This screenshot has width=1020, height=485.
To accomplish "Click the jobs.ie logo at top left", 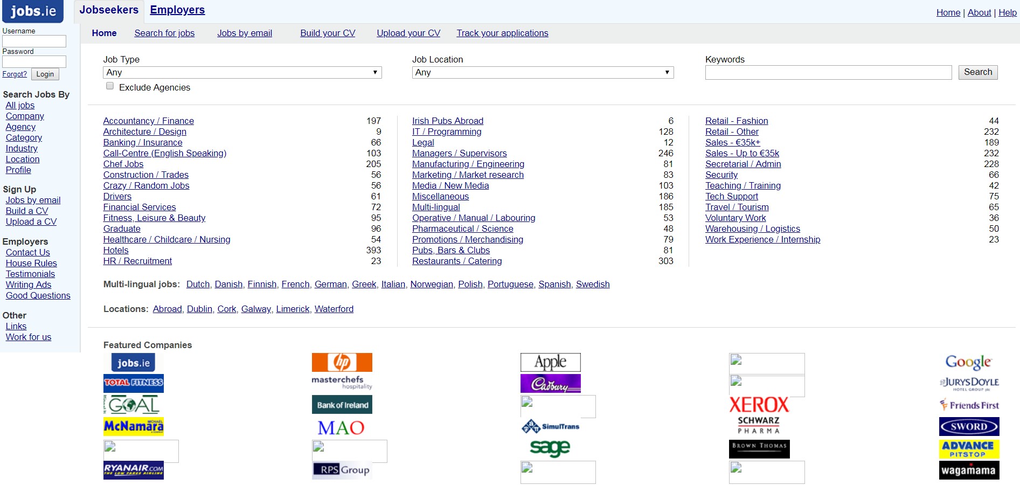I will coord(32,11).
